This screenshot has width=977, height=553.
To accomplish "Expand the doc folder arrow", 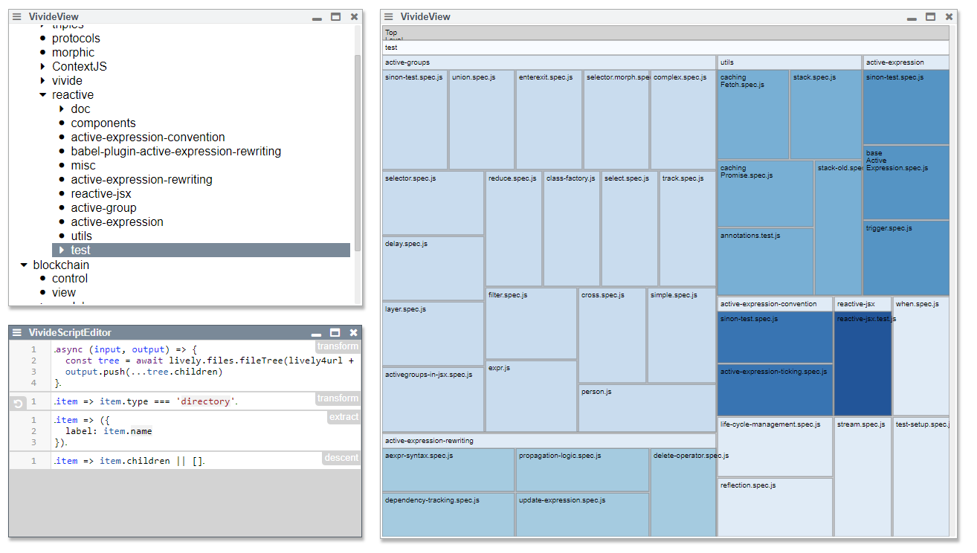I will 62,109.
